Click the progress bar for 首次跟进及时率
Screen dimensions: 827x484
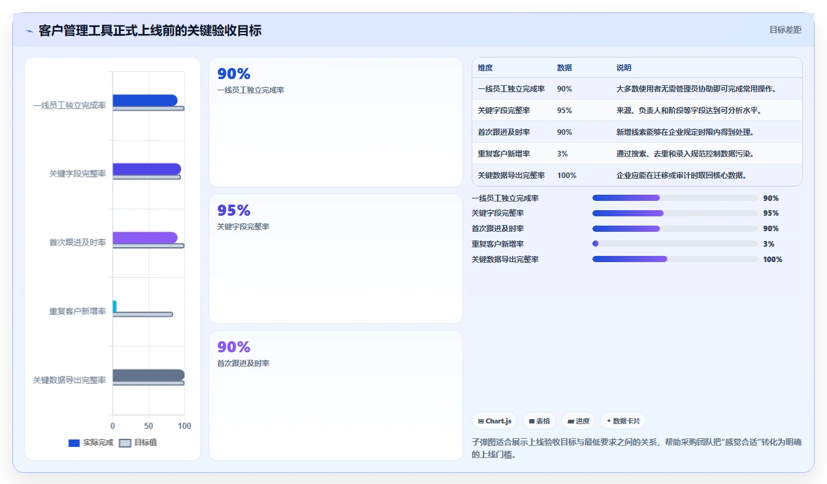[675, 229]
